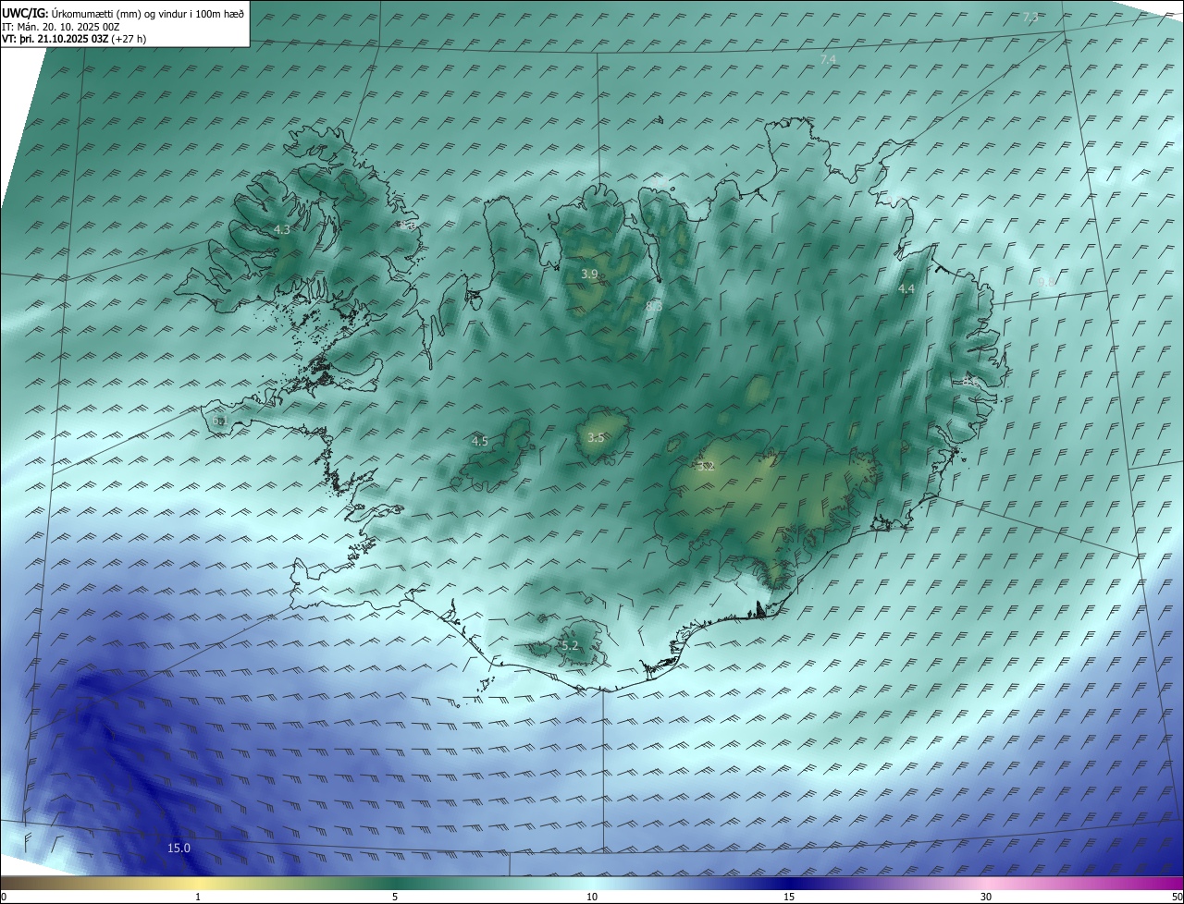Click the color scale tick label '1'
The image size is (1184, 904).
198,897
